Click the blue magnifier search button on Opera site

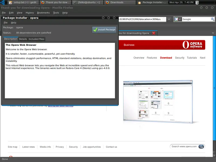coord(201,147)
